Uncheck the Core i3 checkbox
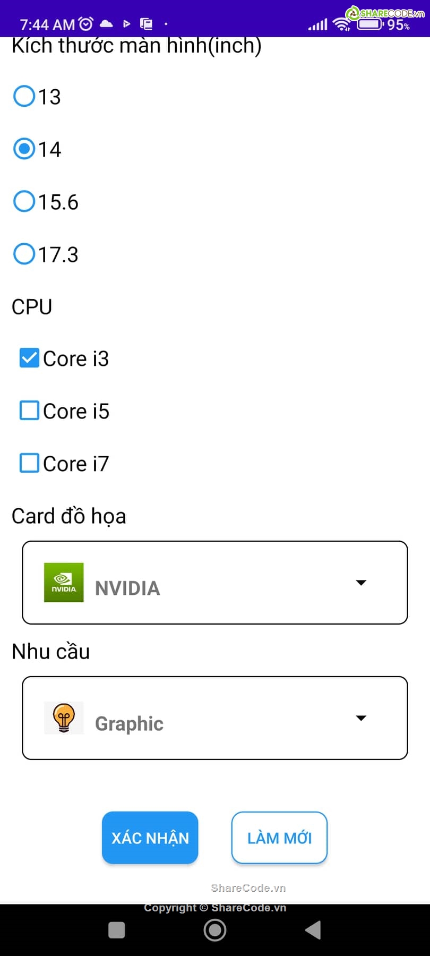 coord(29,358)
